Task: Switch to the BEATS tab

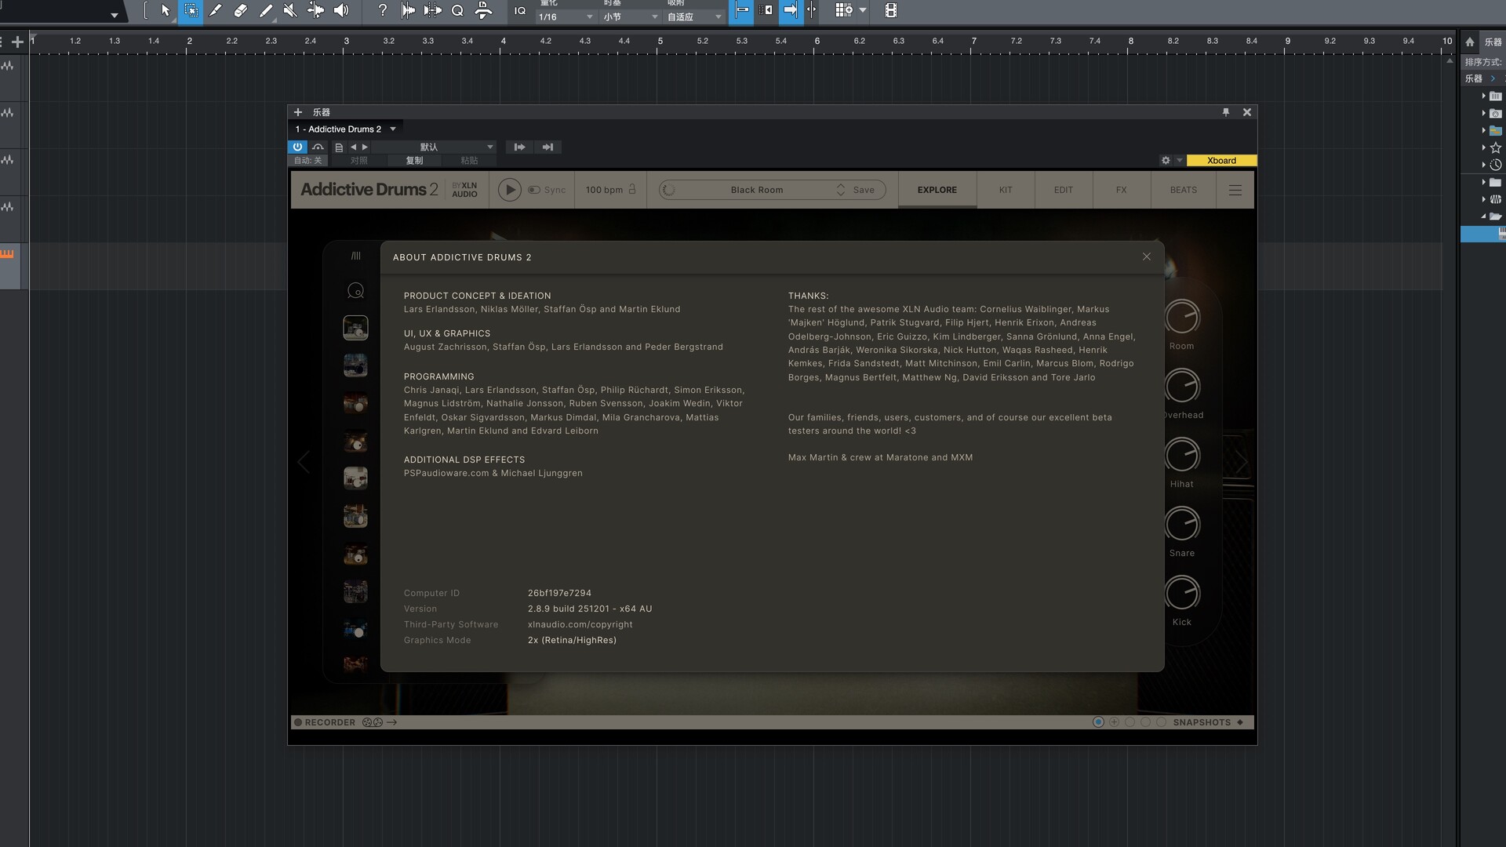Action: click(x=1183, y=190)
